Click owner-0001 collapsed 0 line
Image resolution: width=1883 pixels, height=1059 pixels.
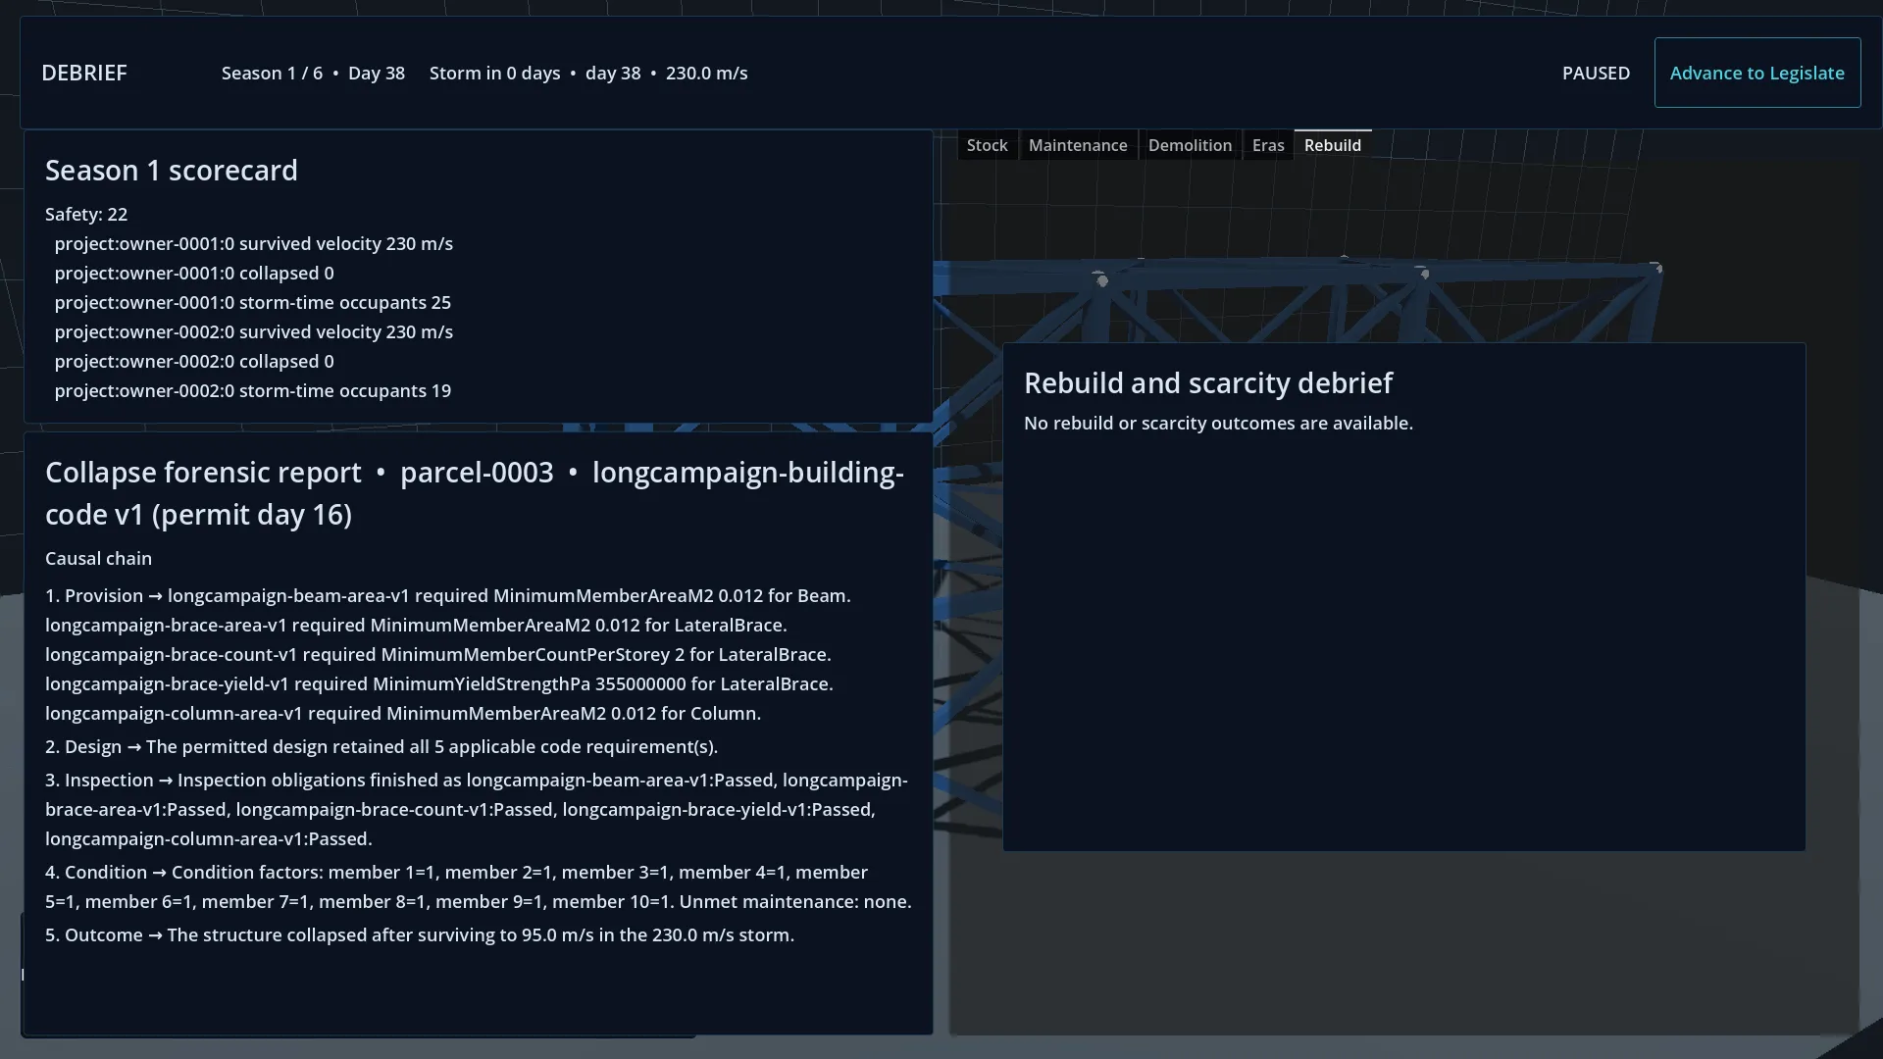(x=194, y=273)
